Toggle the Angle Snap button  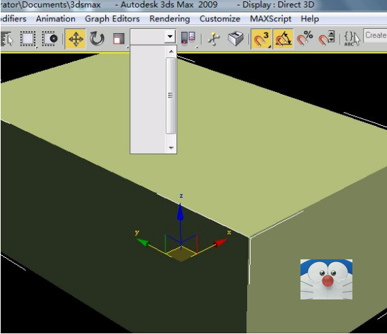tap(283, 39)
